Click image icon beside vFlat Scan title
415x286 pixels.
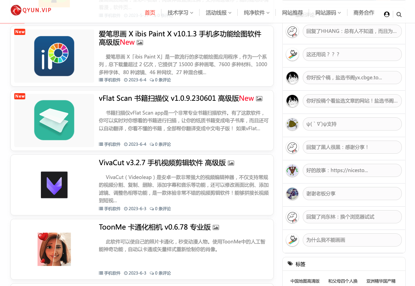click(x=259, y=99)
